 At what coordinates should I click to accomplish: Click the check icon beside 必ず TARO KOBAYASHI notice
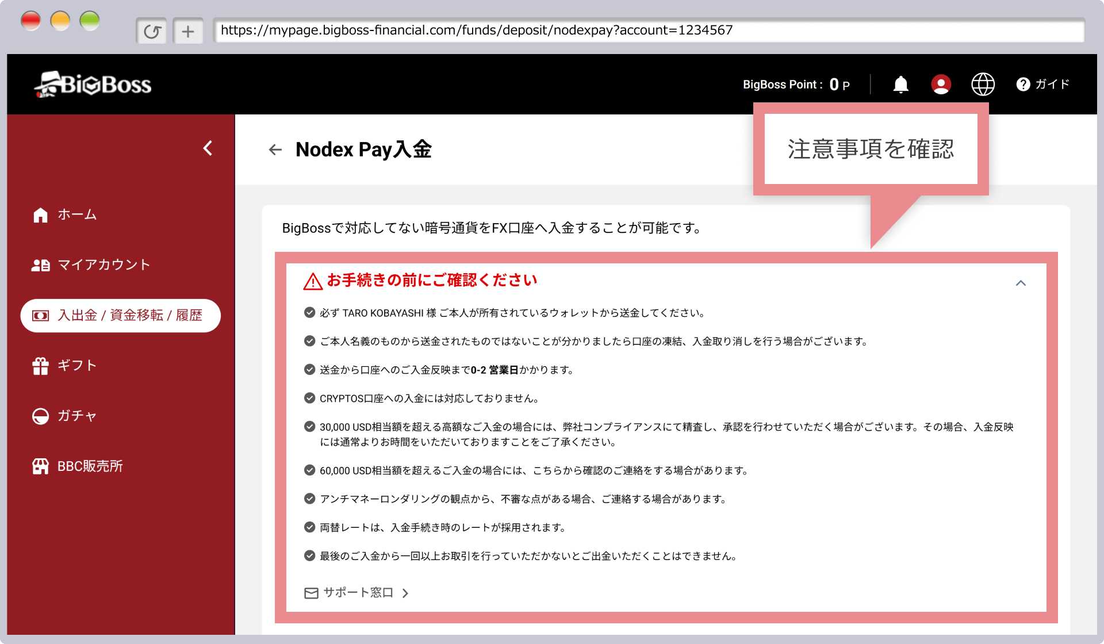(x=309, y=312)
